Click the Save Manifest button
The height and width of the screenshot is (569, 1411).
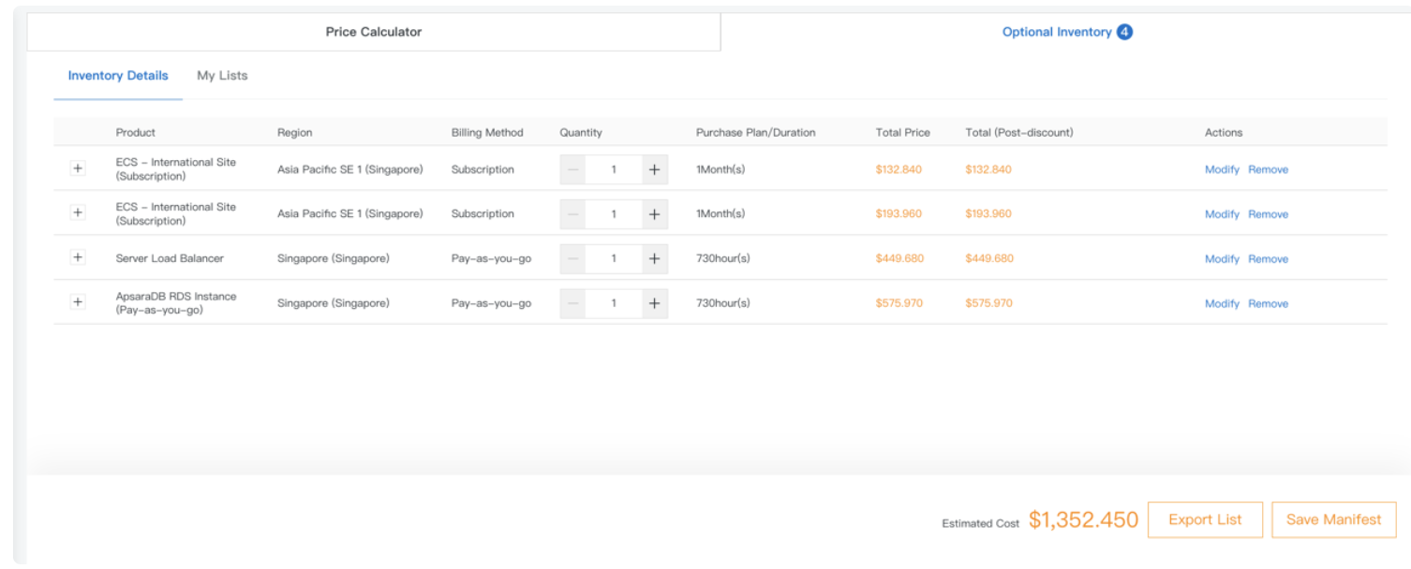click(1333, 519)
